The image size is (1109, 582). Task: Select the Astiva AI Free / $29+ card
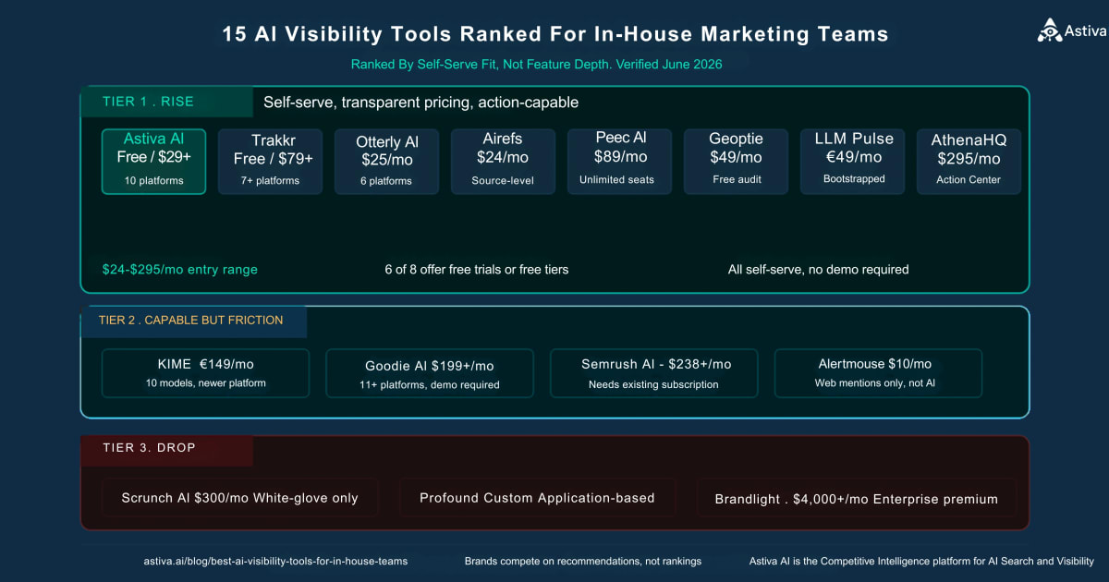[x=153, y=162]
